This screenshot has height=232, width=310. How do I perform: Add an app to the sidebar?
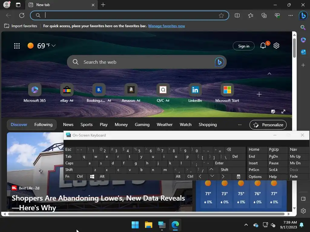click(303, 65)
